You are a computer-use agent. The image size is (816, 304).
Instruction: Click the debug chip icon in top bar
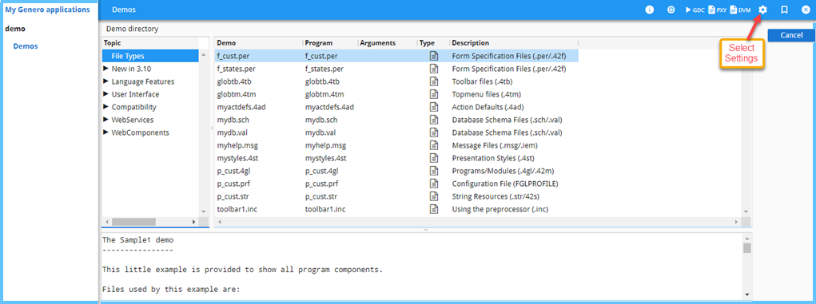(671, 10)
